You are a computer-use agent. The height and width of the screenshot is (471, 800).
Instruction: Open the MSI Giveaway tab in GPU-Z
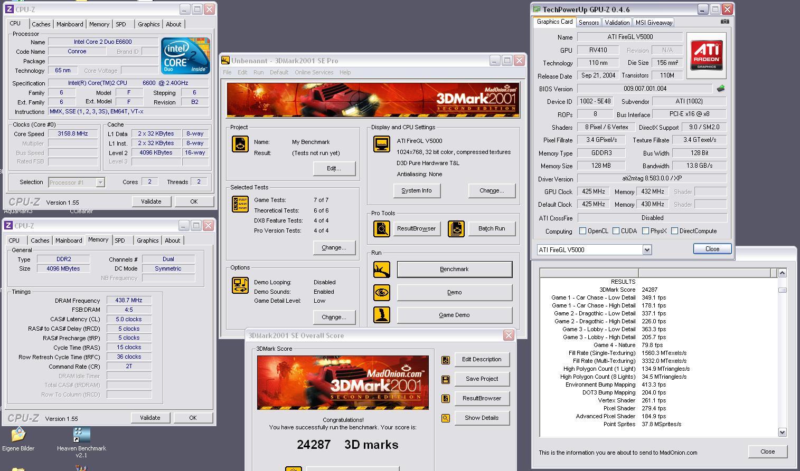coord(654,23)
